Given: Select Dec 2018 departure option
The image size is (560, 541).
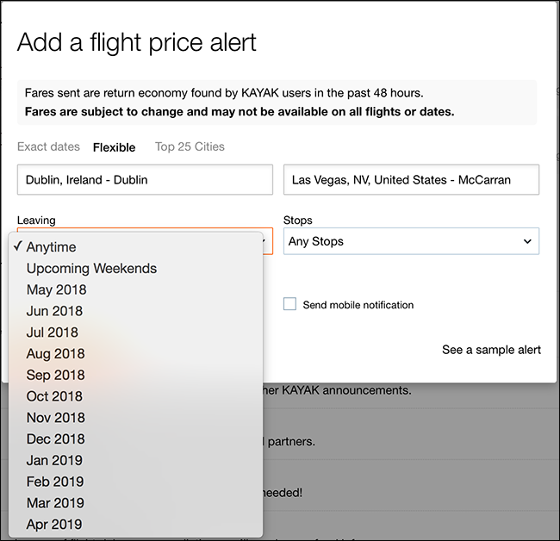Looking at the screenshot, I should point(55,439).
